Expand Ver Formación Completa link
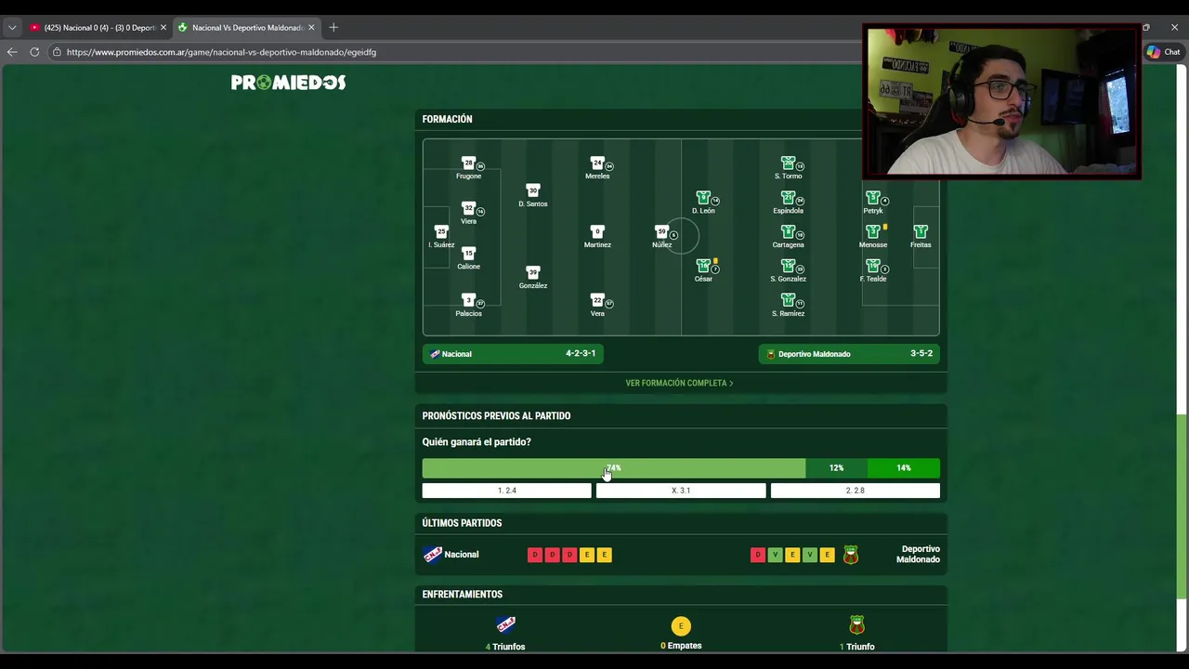Image resolution: width=1189 pixels, height=669 pixels. pos(679,383)
